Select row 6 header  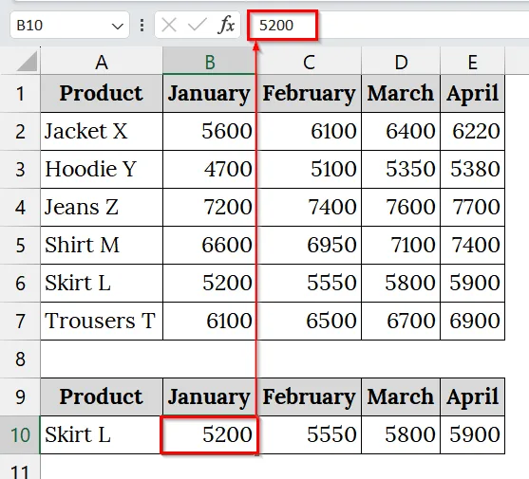pos(20,283)
